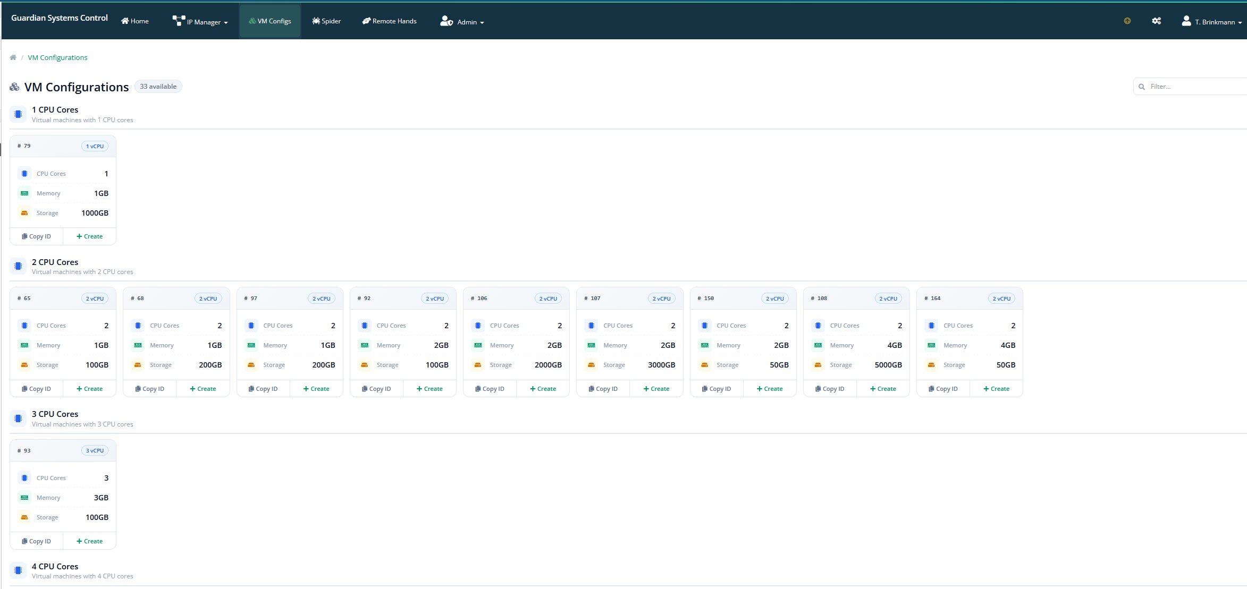
Task: Click the search magnifier icon in Filter box
Action: (1142, 87)
